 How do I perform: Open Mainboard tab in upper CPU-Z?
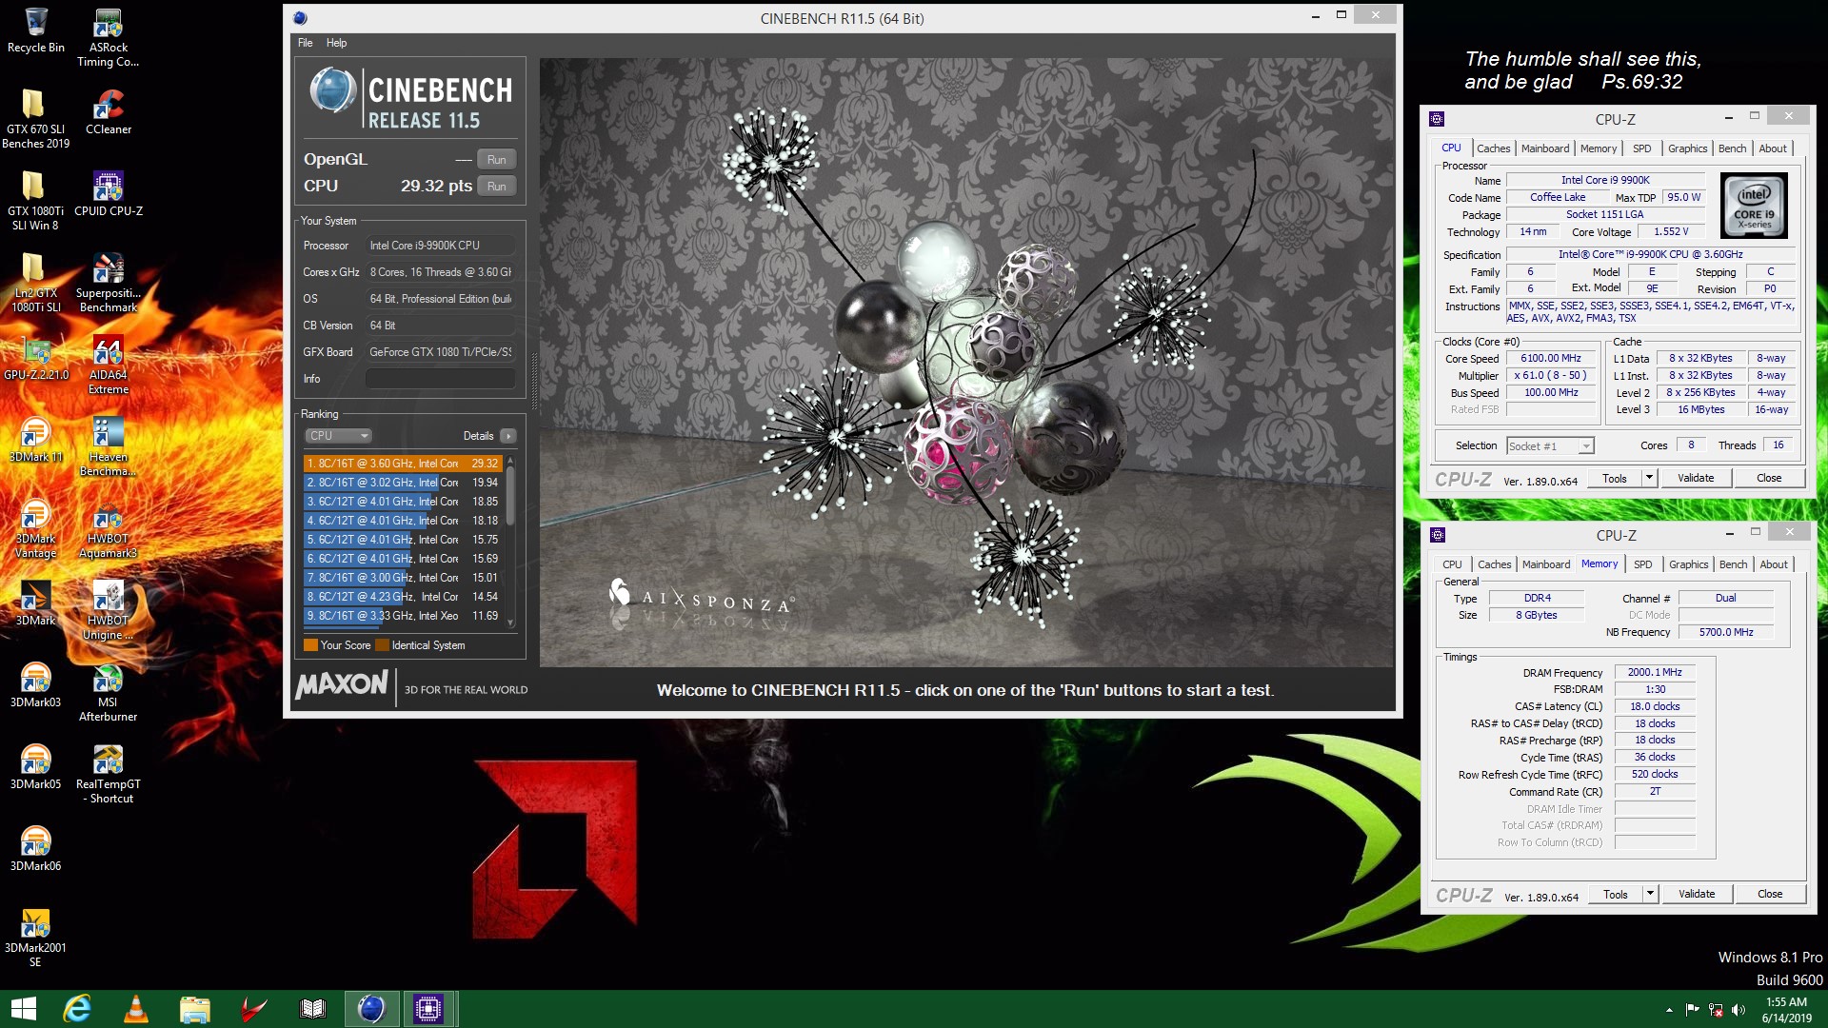pyautogui.click(x=1544, y=148)
